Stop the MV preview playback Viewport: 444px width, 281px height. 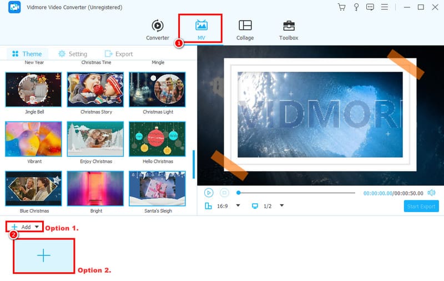(224, 193)
